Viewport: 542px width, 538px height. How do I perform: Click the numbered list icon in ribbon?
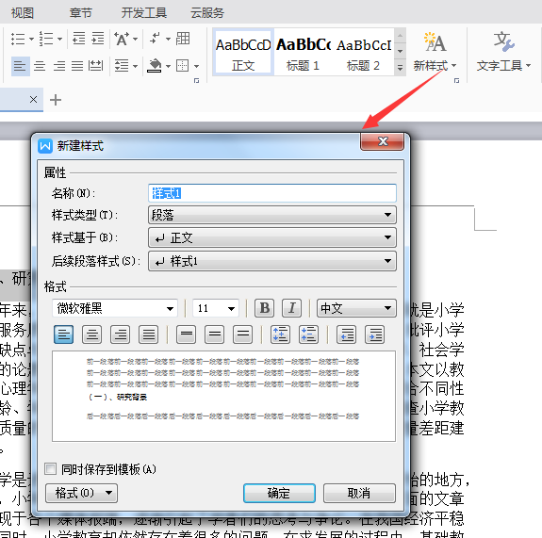[46, 39]
